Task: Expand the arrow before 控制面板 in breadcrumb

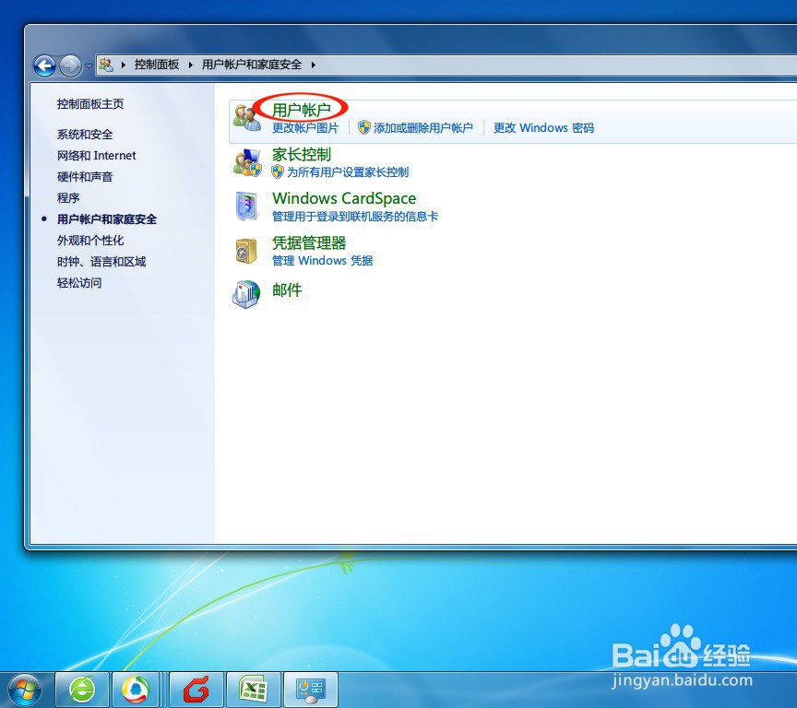Action: (x=123, y=65)
